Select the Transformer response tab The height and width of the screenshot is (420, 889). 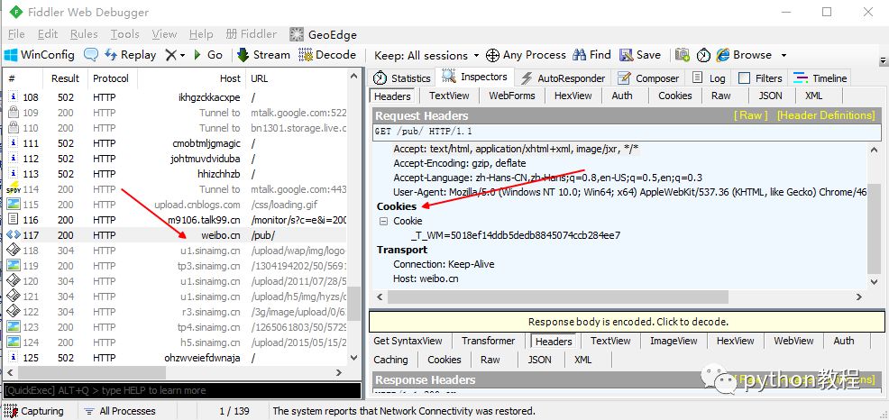[x=488, y=341]
